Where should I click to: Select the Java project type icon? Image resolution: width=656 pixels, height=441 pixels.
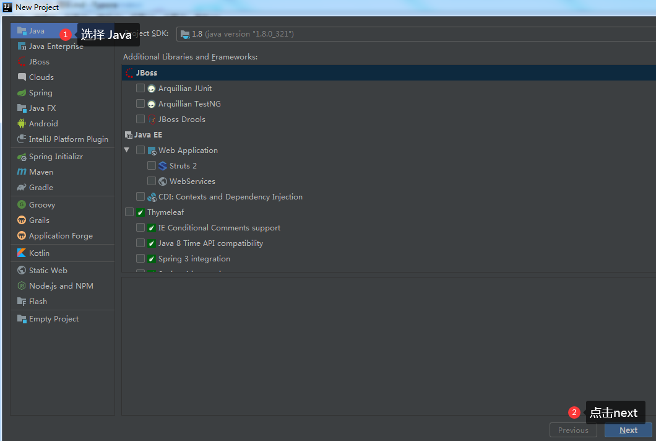pos(22,31)
